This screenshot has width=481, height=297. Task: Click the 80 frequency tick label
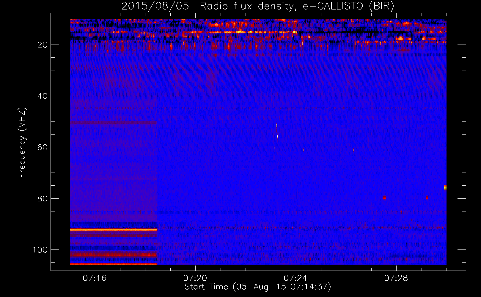point(43,199)
